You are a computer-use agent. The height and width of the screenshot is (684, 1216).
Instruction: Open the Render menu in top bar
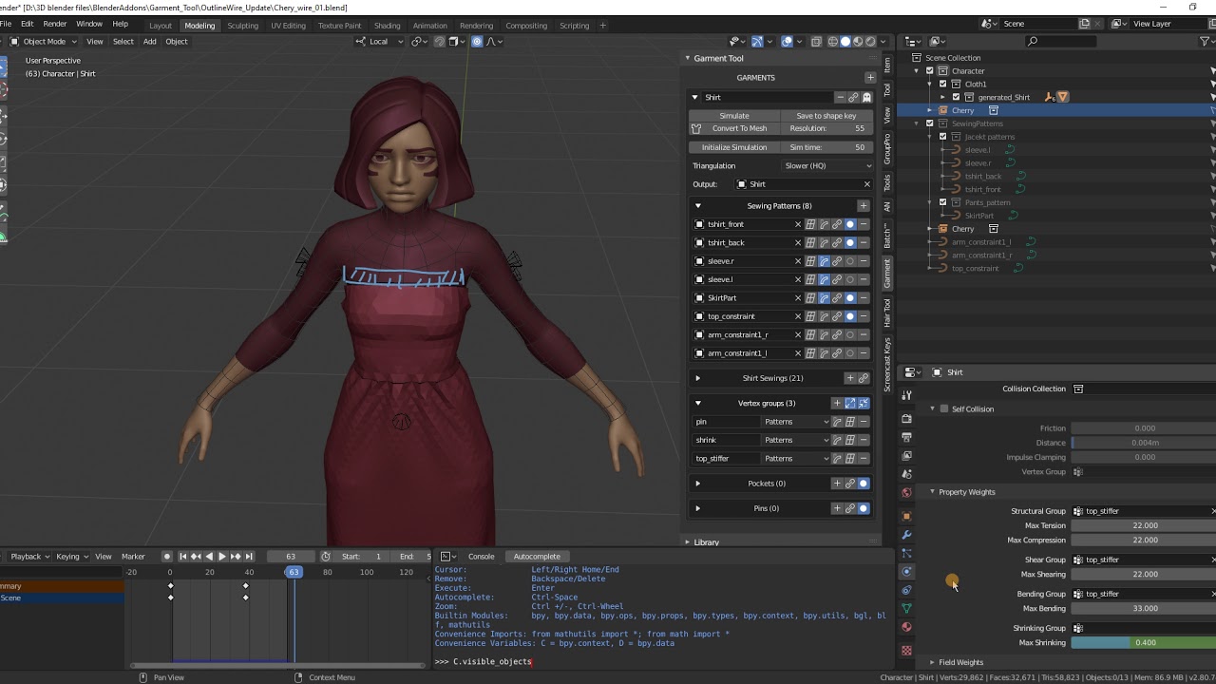coord(55,24)
